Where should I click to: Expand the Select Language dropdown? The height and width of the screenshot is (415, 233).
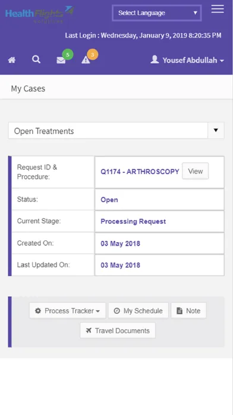pyautogui.click(x=157, y=13)
